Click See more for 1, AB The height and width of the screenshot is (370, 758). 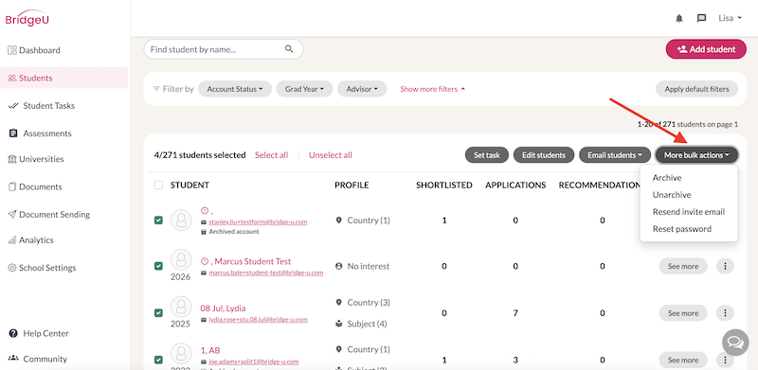point(683,360)
